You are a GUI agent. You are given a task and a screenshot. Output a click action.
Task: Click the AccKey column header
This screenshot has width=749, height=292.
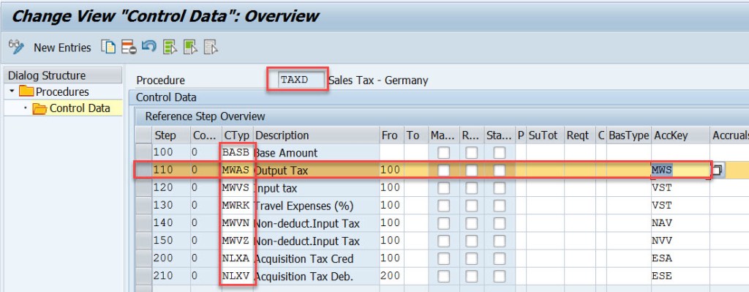[x=681, y=135]
